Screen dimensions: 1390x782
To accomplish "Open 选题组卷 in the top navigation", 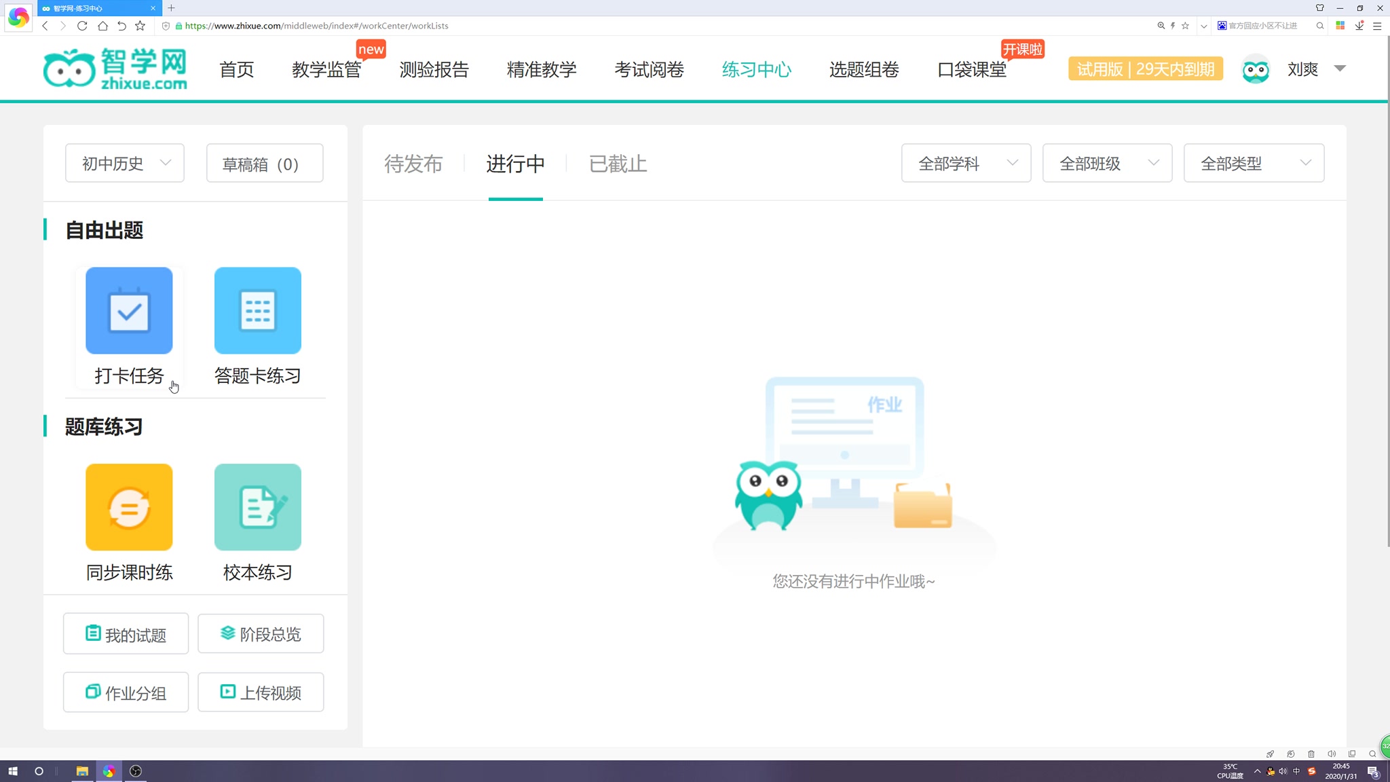I will 863,69.
